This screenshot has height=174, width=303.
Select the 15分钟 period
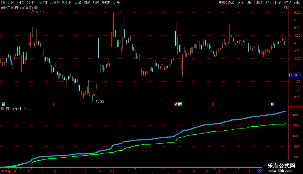(x=42, y=2)
